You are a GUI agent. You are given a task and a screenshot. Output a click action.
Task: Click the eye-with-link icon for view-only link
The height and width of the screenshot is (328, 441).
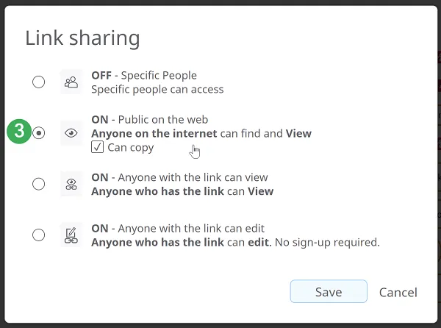pyautogui.click(x=71, y=184)
